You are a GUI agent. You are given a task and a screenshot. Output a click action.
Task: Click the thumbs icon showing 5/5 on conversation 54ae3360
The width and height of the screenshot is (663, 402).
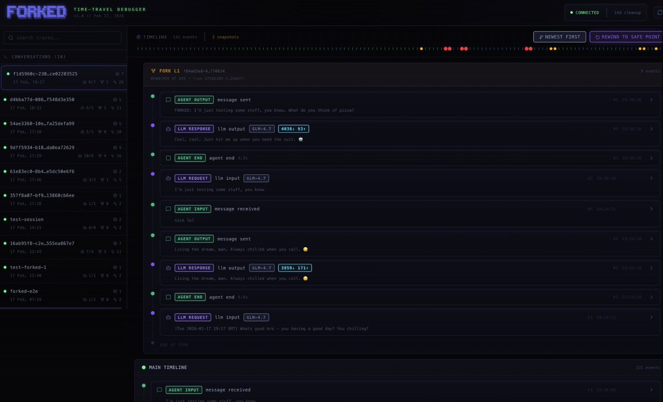(83, 132)
